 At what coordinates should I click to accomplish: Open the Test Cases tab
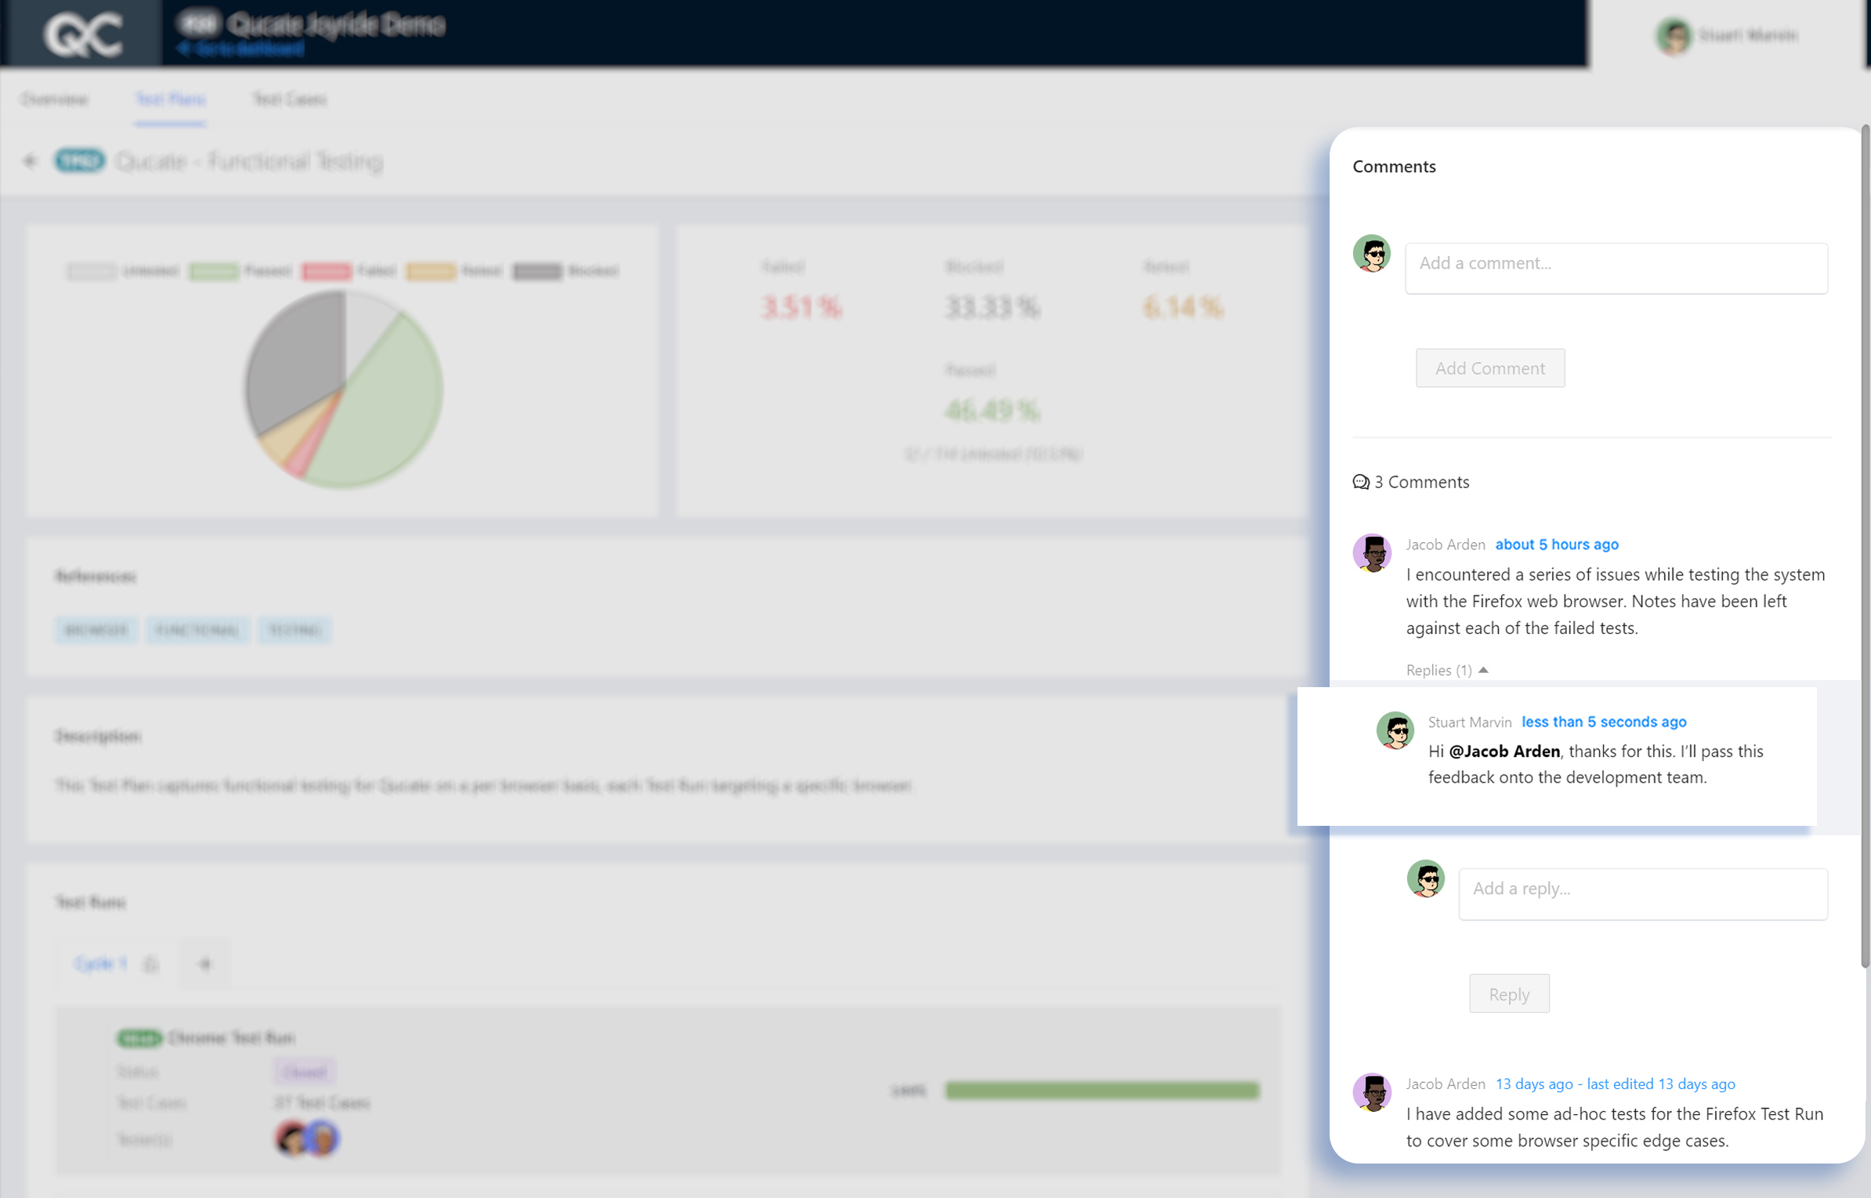[x=290, y=99]
